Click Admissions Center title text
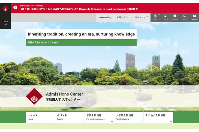The width and height of the screenshot is (199, 132). coord(64,94)
